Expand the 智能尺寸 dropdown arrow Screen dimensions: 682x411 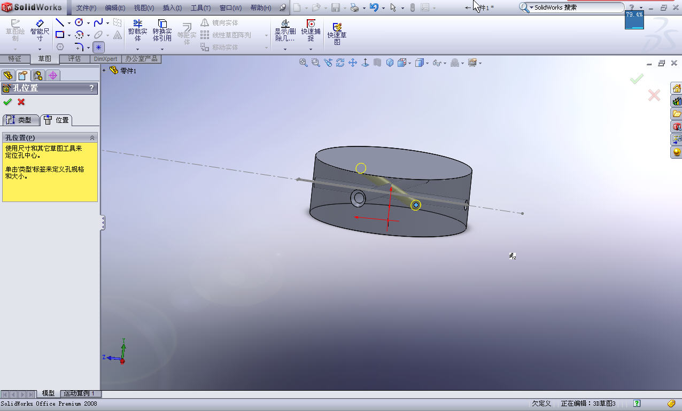(x=40, y=49)
